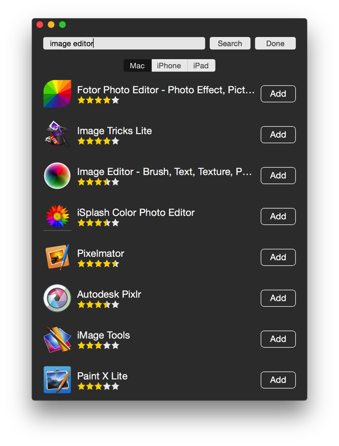
Task: Select the Image Editor round color spectrum icon
Action: pyautogui.click(x=57, y=176)
